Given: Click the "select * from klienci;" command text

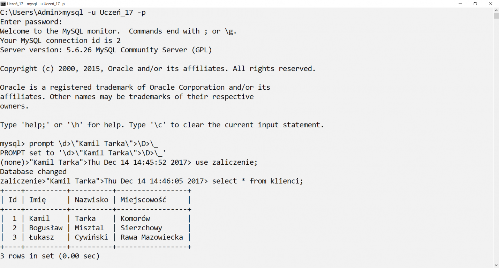Looking at the screenshot, I should 258,181.
